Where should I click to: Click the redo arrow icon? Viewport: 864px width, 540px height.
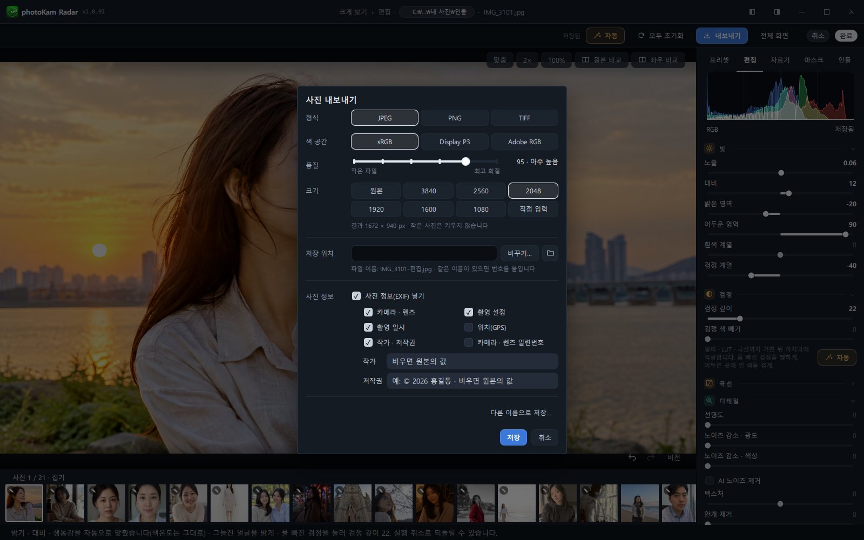(x=651, y=457)
